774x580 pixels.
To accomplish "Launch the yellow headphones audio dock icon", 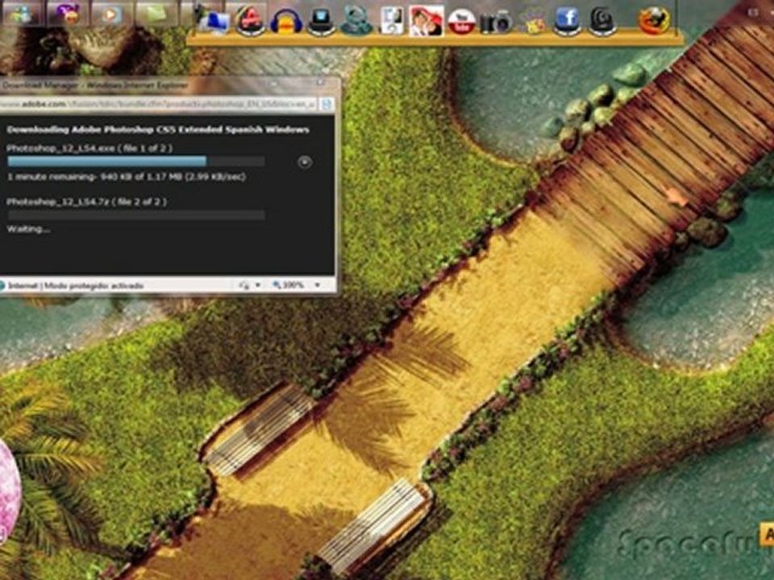I will tap(286, 21).
